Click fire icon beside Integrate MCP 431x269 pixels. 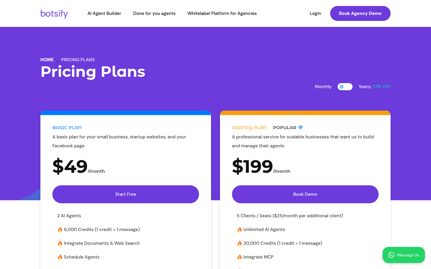[x=239, y=257]
